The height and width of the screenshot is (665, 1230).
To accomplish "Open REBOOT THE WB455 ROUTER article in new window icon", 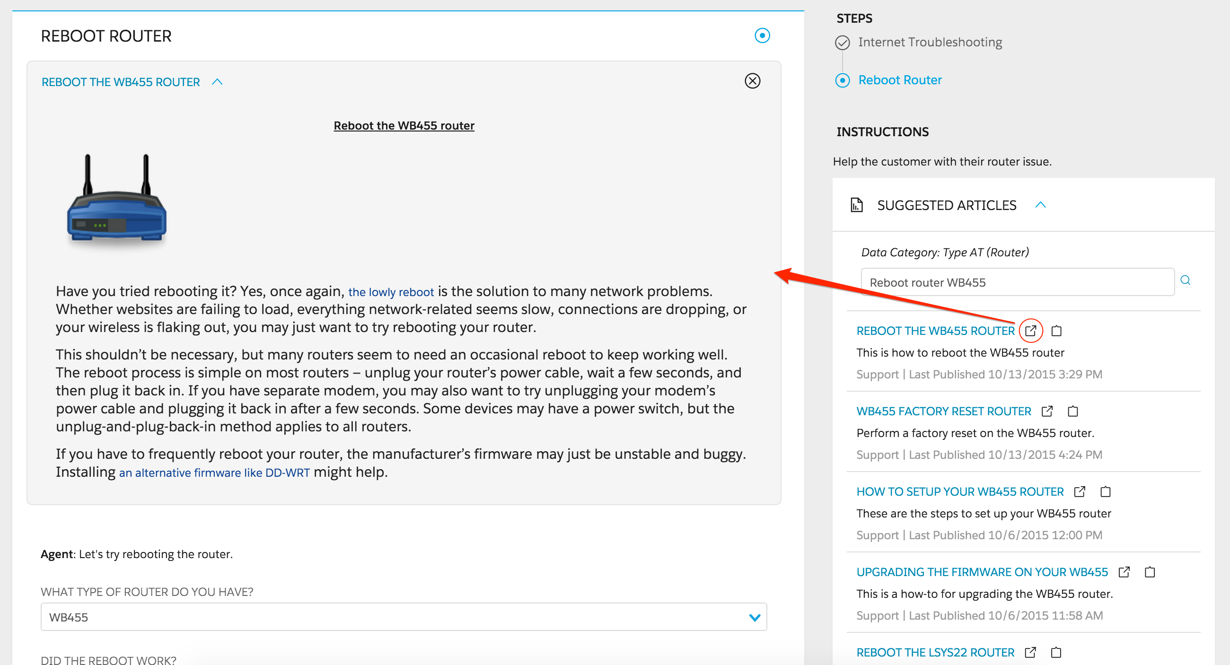I will tap(1030, 330).
